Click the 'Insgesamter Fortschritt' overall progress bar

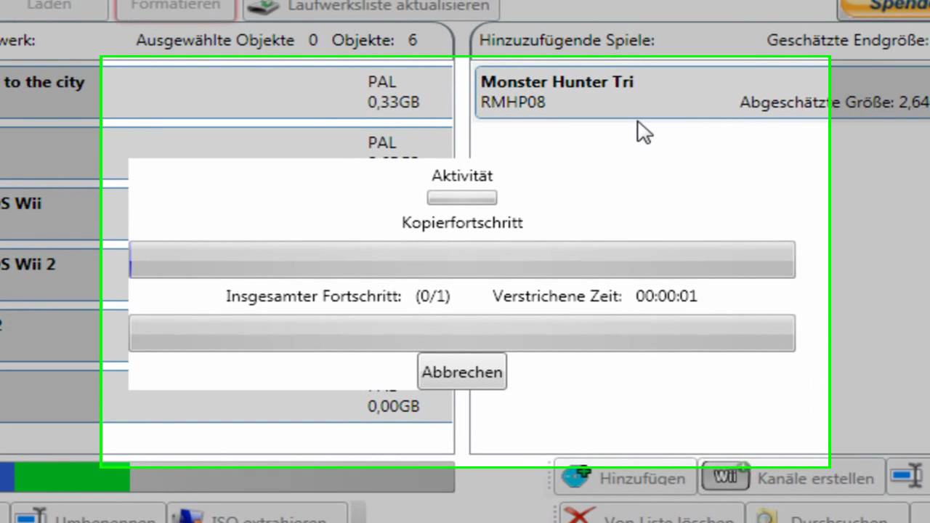coord(462,333)
